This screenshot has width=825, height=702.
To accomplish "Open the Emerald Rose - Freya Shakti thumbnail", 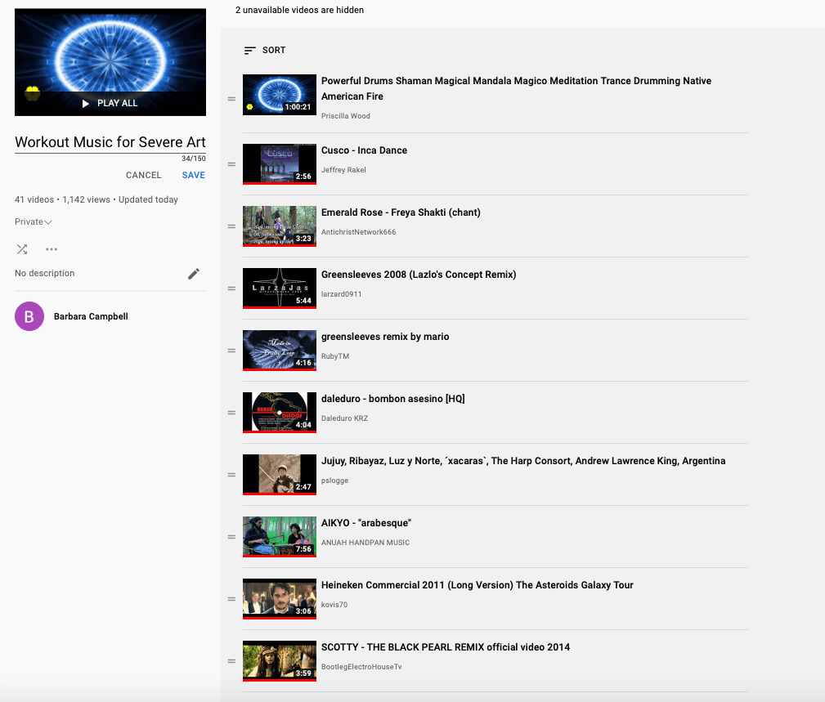I will pyautogui.click(x=280, y=226).
